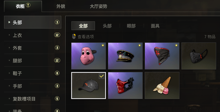Switch to the 外貌 tab

[x=61, y=6]
